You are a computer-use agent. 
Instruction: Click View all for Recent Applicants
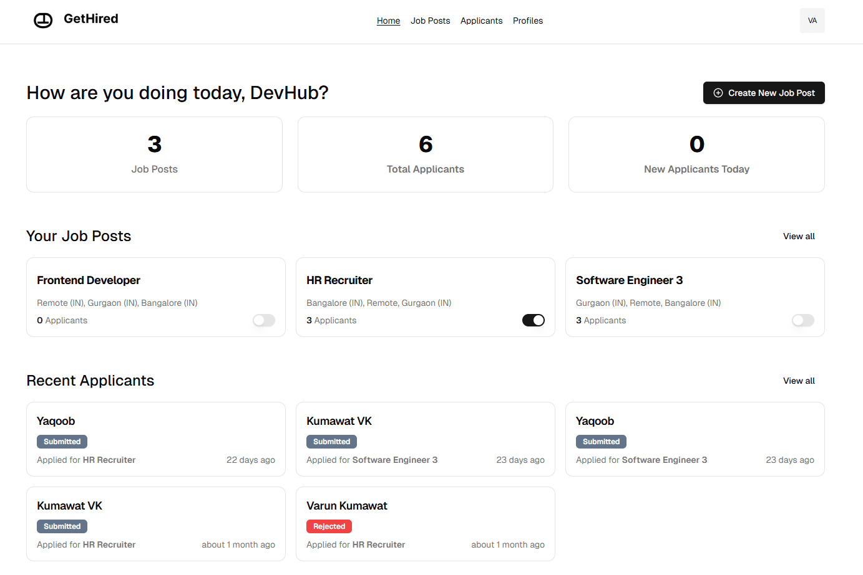coord(799,381)
